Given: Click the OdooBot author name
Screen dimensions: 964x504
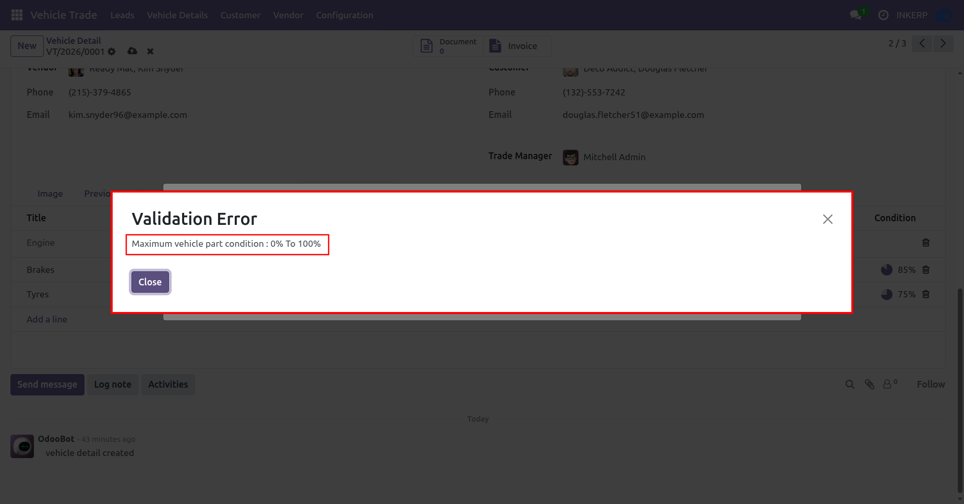Looking at the screenshot, I should pos(56,439).
